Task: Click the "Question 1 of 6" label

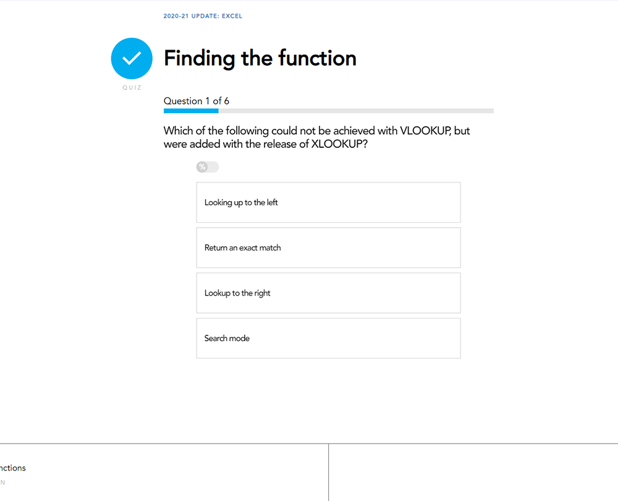Action: pos(197,101)
